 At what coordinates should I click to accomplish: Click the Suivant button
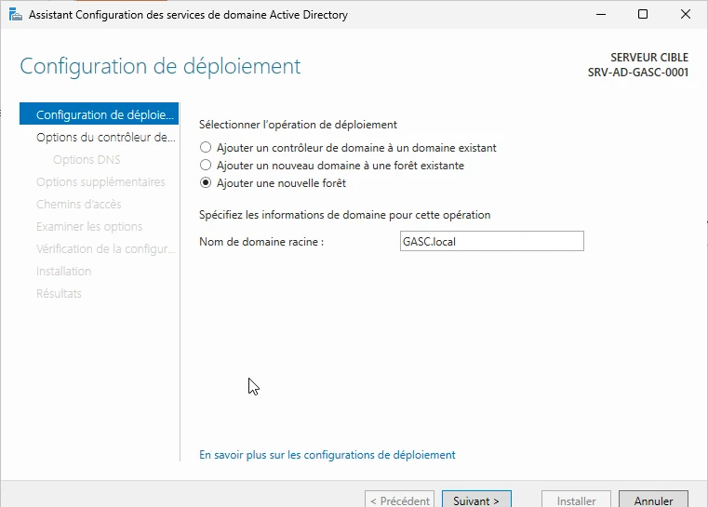[x=476, y=500]
